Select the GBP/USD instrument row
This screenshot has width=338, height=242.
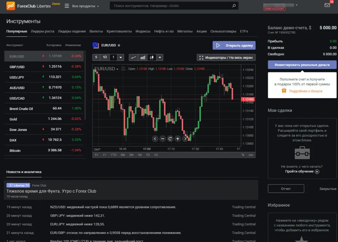(44, 67)
